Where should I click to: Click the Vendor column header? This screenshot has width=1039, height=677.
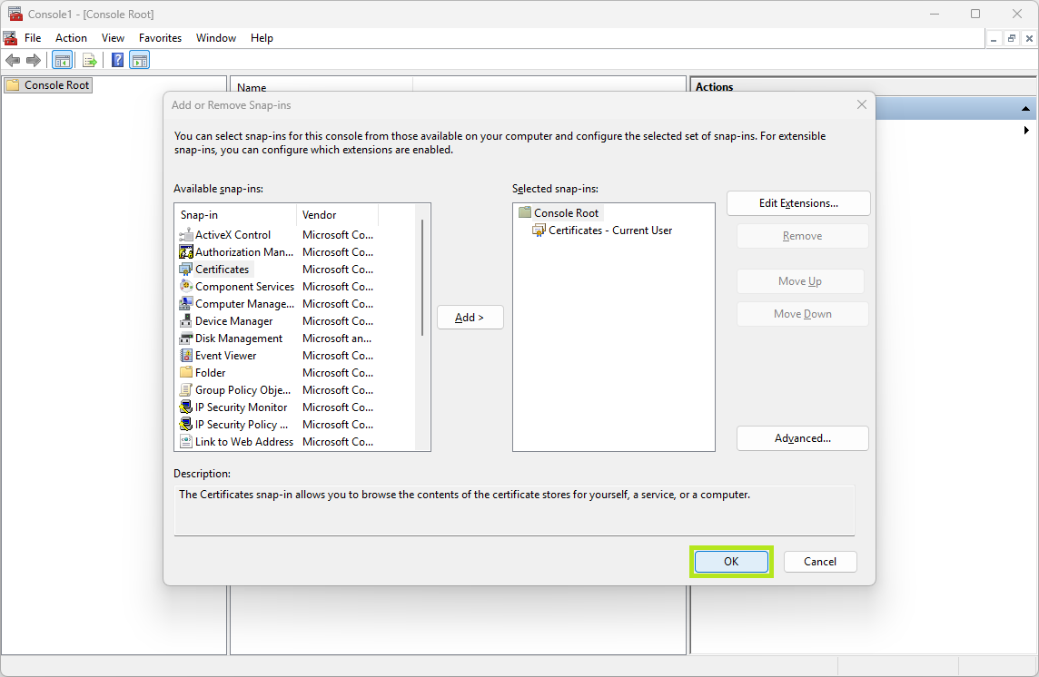pos(337,215)
